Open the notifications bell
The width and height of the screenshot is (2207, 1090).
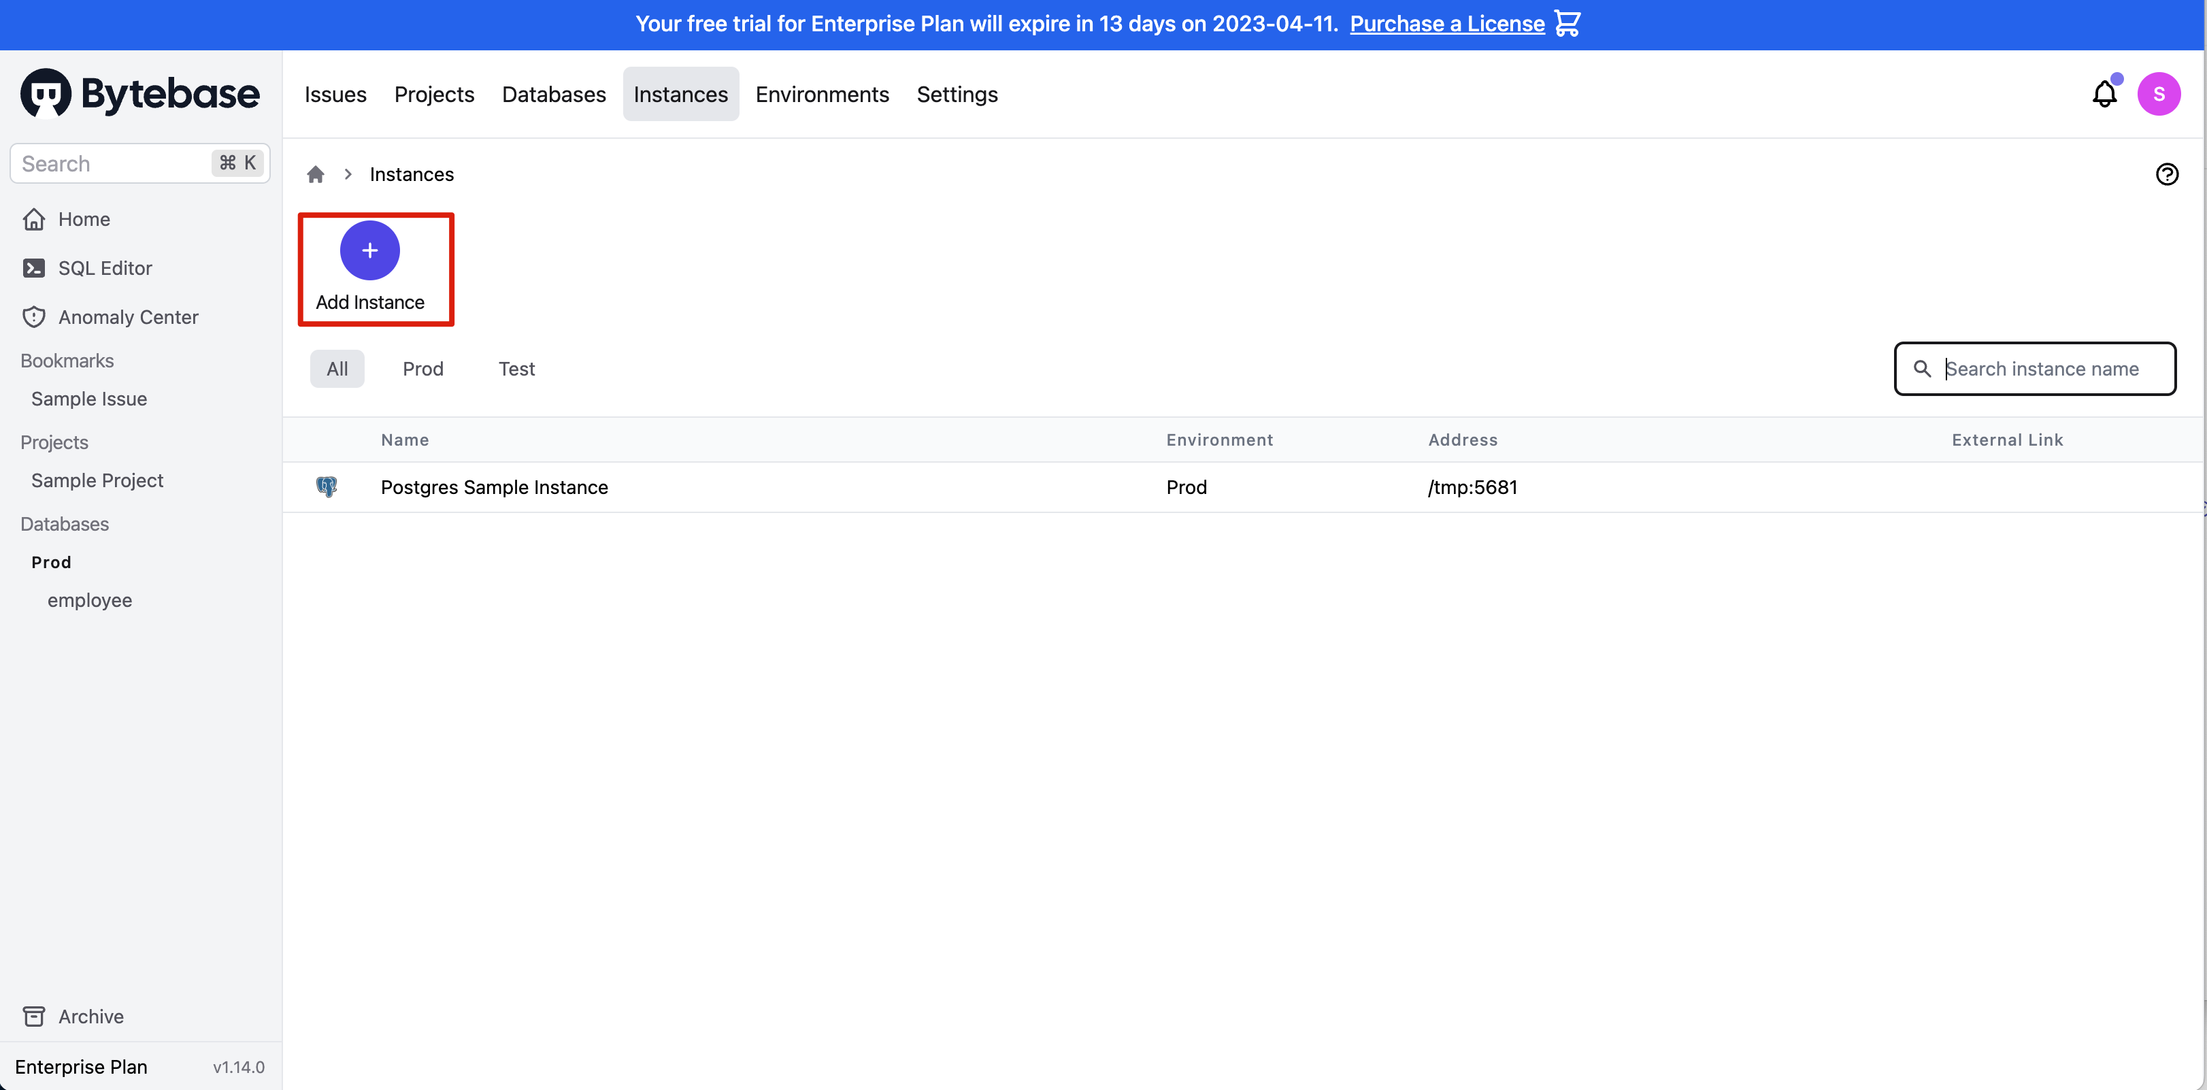coord(2104,93)
